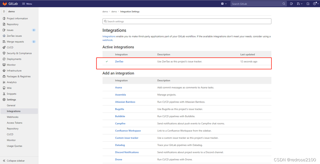The width and height of the screenshot is (320, 164).
Task: Click the GitLab fox logo
Action: click(x=5, y=4)
